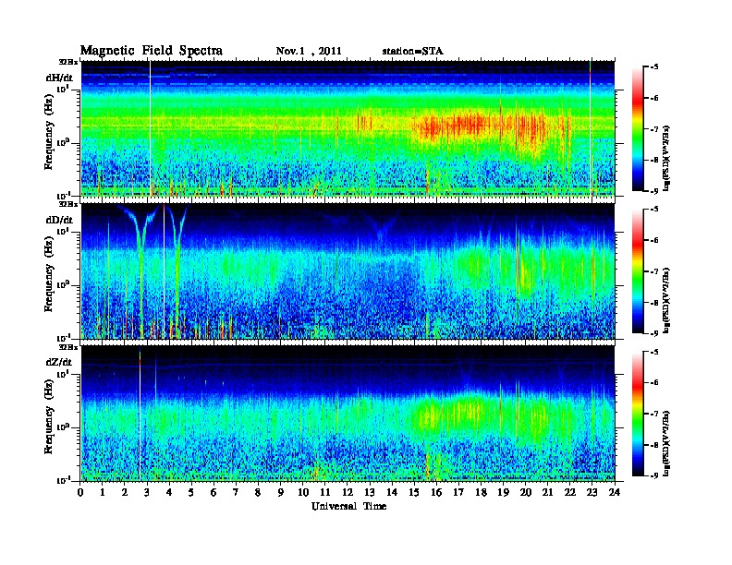Click hour "17" on the Universal Time axis
The height and width of the screenshot is (565, 732).
click(x=458, y=492)
